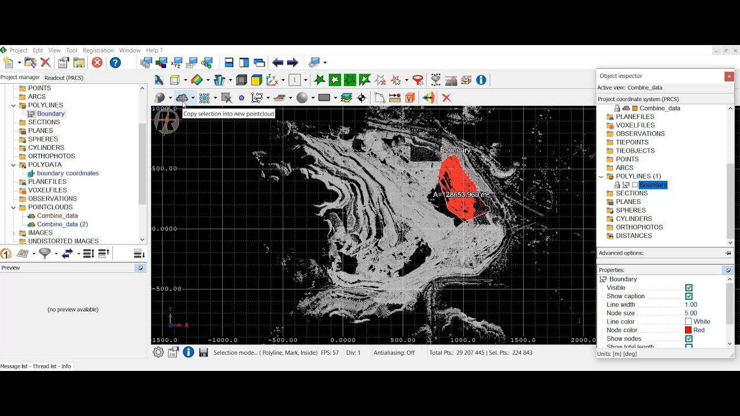Select the Combine_data (2) pointcloud item
740x416 pixels.
(x=62, y=224)
